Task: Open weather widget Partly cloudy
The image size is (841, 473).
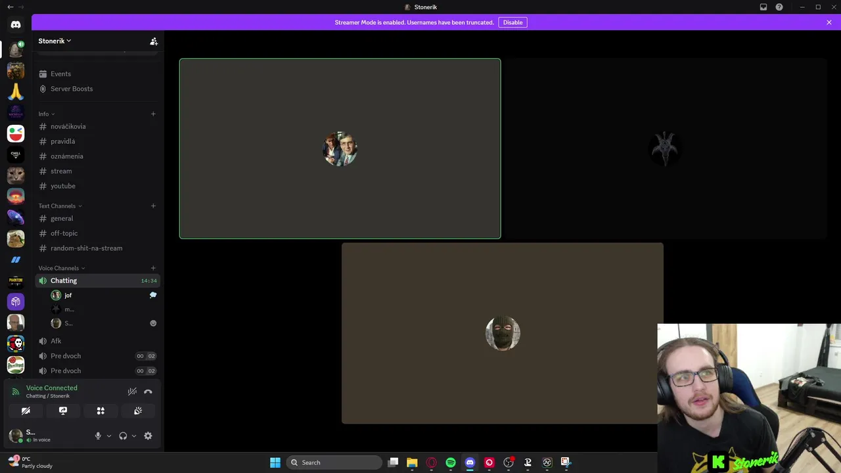Action: point(30,462)
